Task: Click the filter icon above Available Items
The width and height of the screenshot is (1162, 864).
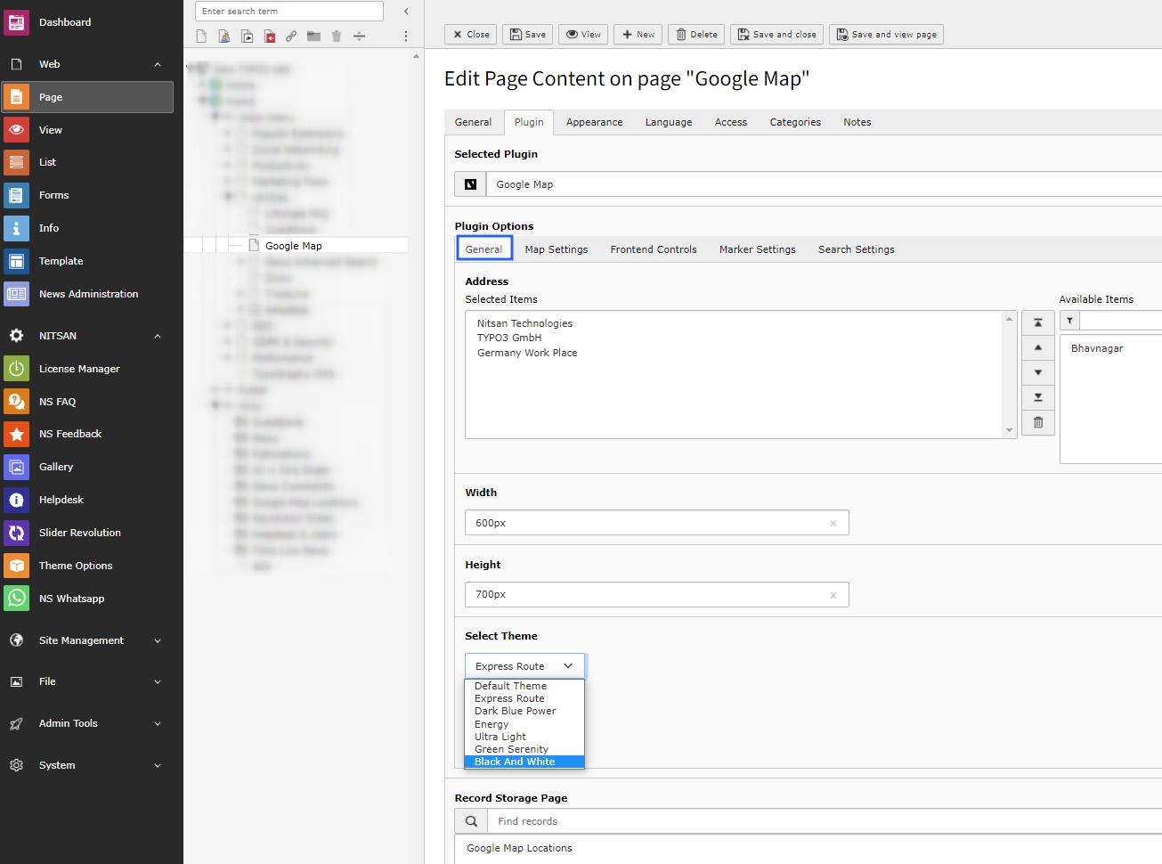Action: [x=1069, y=321]
